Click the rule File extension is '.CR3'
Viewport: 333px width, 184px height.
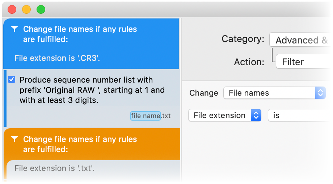57,58
